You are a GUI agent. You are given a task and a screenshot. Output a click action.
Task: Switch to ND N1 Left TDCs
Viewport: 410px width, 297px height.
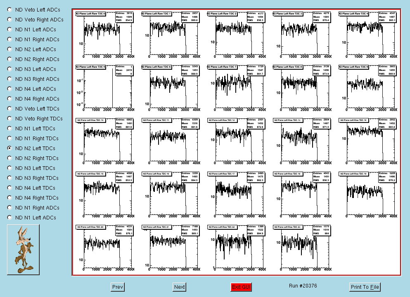pyautogui.click(x=9, y=129)
